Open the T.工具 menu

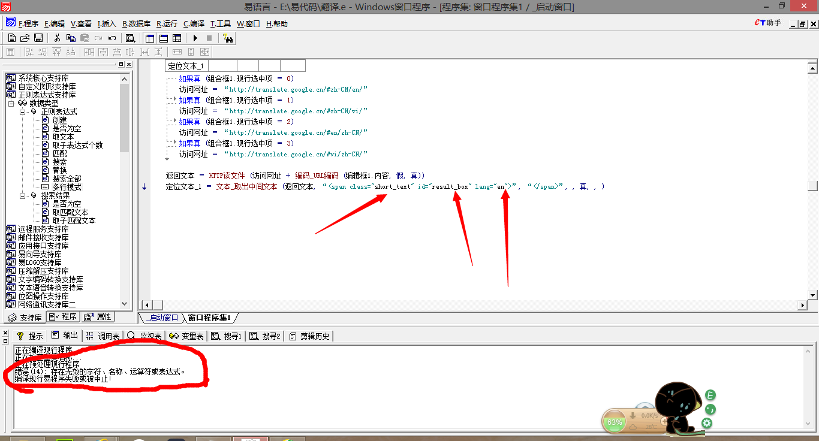(x=220, y=24)
